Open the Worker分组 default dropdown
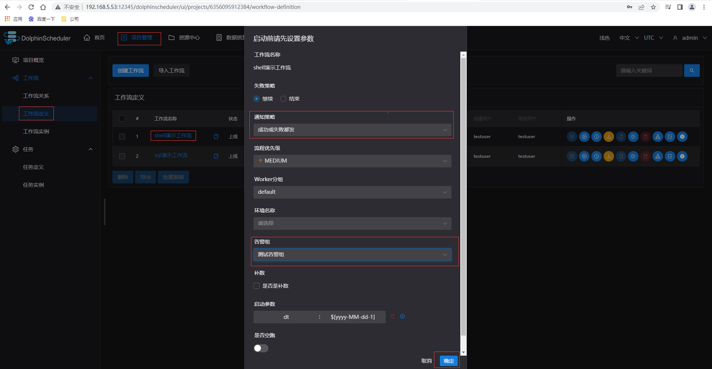The image size is (712, 369). 352,192
